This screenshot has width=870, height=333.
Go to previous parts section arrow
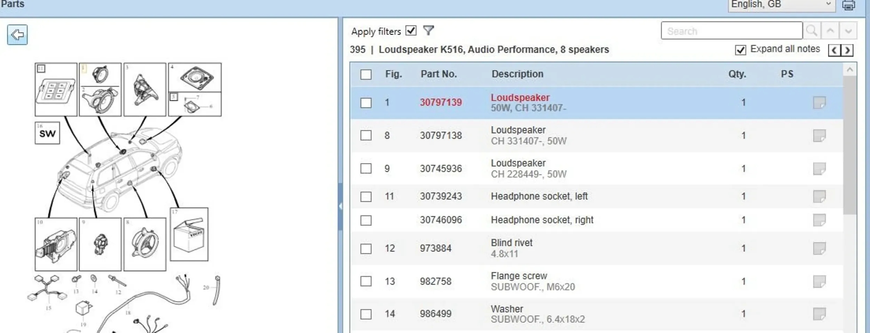tap(834, 50)
